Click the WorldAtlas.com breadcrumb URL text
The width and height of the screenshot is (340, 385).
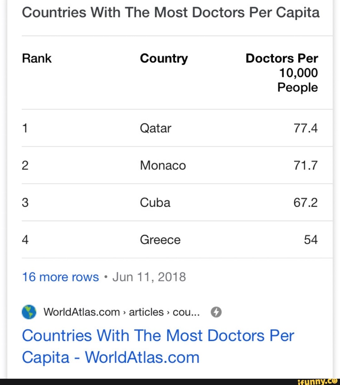point(122,312)
